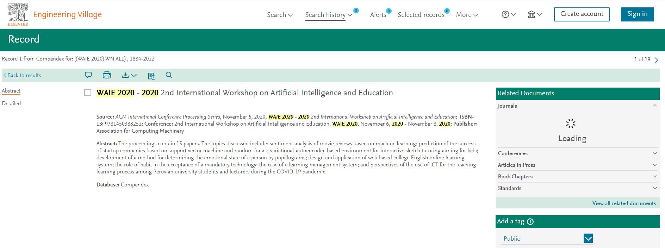This screenshot has height=248, width=665.
Task: Click the 'Association for Computing Machinery' publisher text
Action: click(x=140, y=131)
